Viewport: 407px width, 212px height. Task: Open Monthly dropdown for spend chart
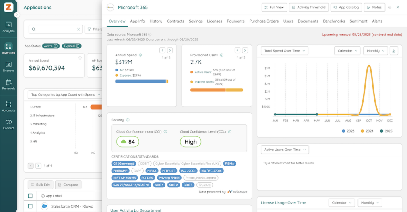point(375,51)
